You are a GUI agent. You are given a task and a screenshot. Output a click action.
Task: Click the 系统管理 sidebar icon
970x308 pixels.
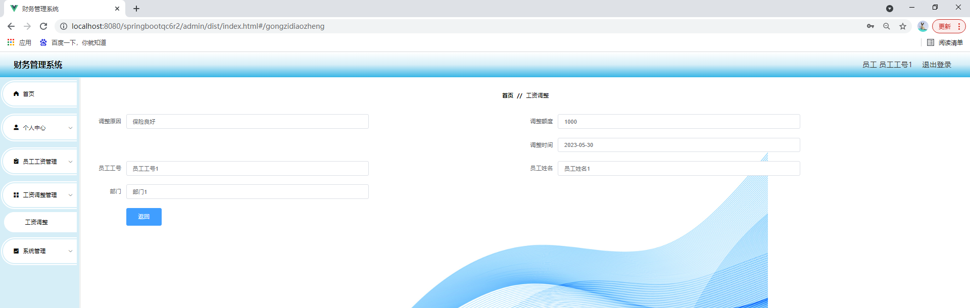click(16, 251)
